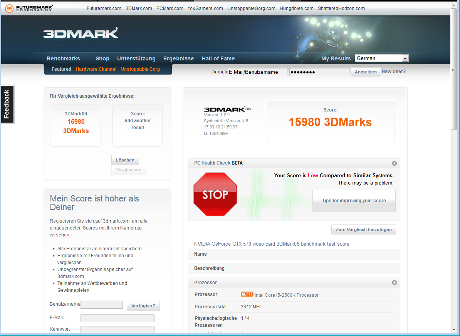Screen dimensions: 460x336
Task: Click the page vertical scrollbar thumb
Action: coord(453,69)
